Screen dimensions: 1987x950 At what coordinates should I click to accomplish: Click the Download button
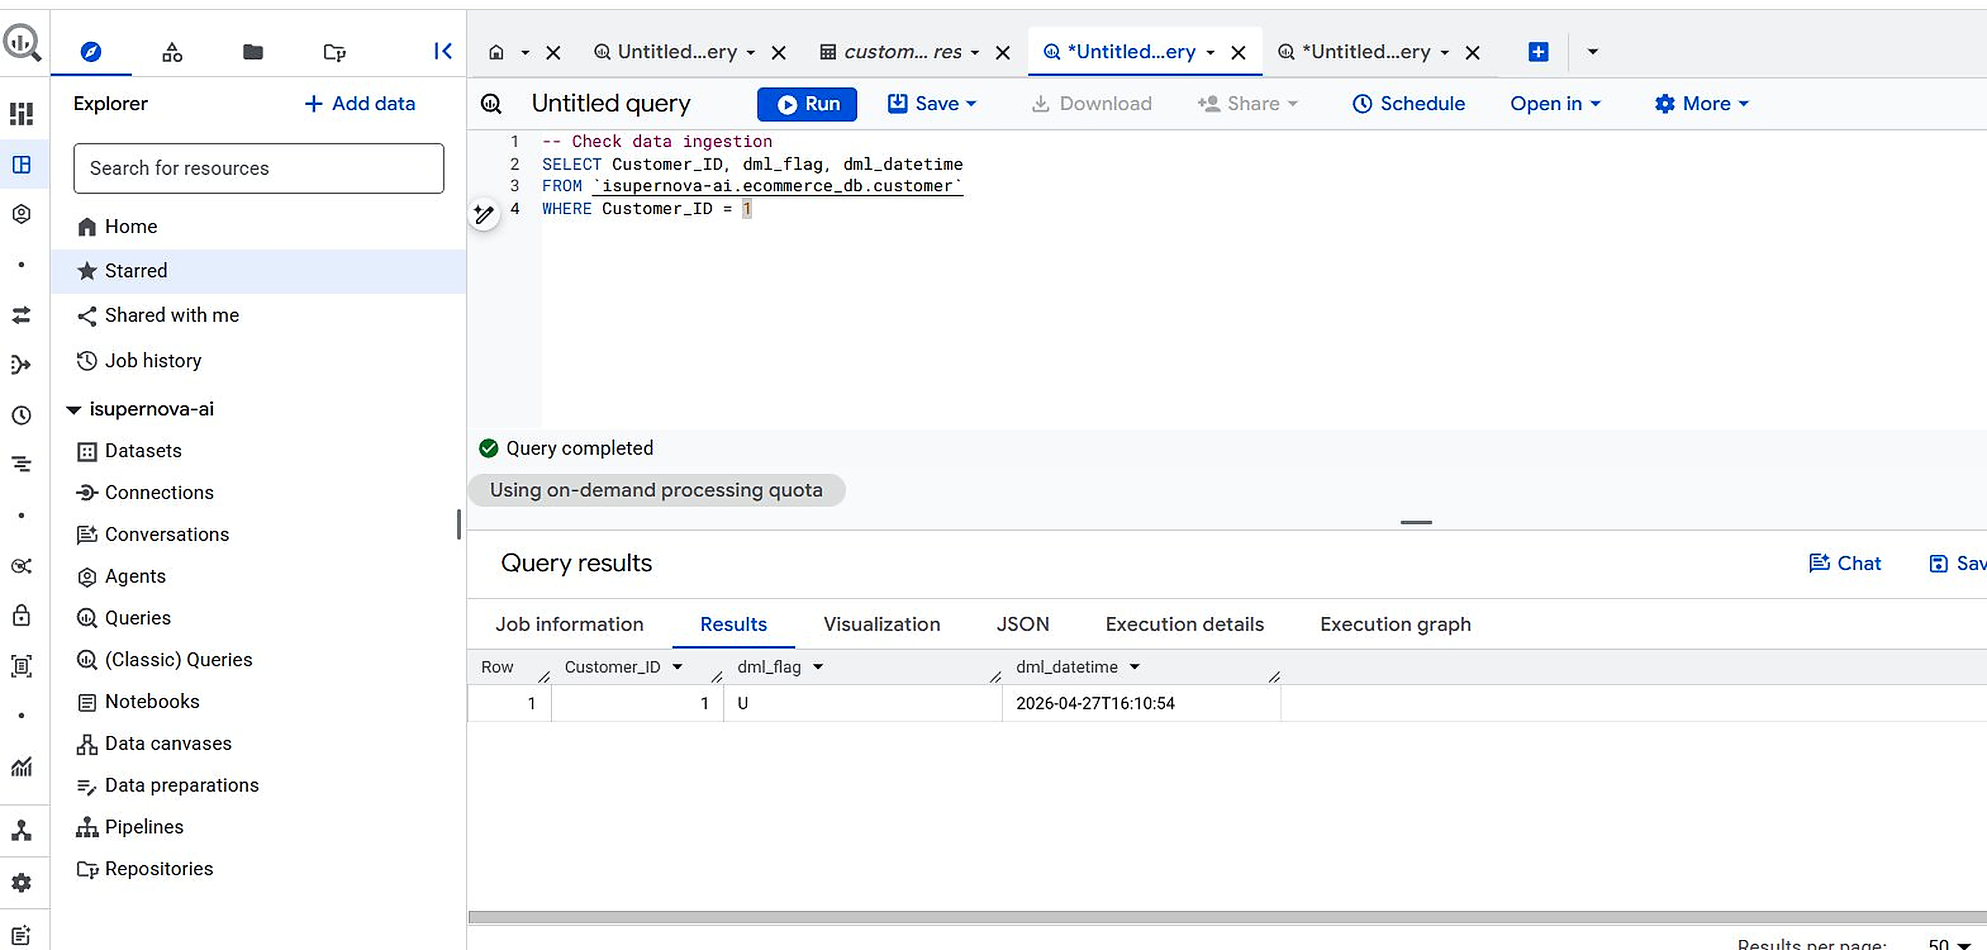(x=1092, y=103)
